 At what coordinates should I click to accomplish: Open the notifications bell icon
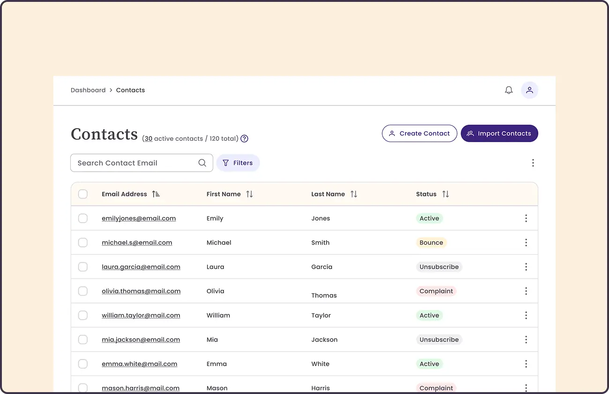509,90
